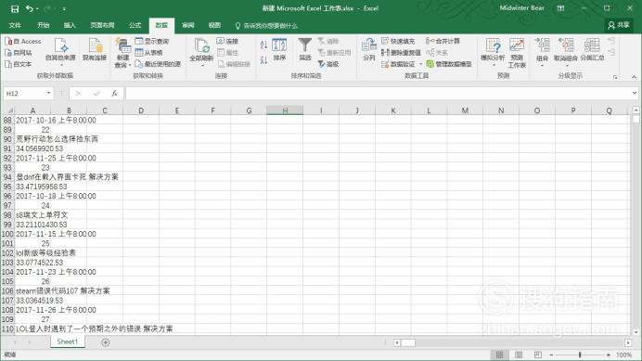Click the 100% zoom level
This screenshot has width=642, height=361.
pos(624,355)
